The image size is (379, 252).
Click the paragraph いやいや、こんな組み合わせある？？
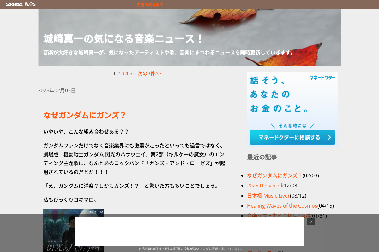click(86, 132)
